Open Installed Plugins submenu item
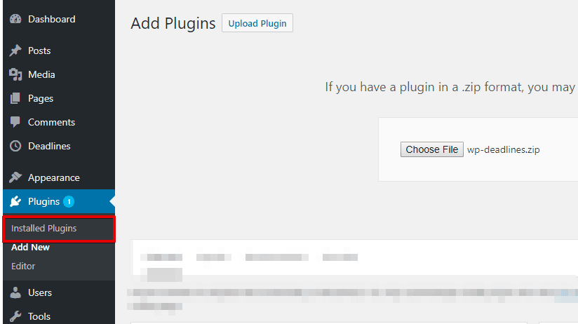This screenshot has width=578, height=324. [x=44, y=229]
